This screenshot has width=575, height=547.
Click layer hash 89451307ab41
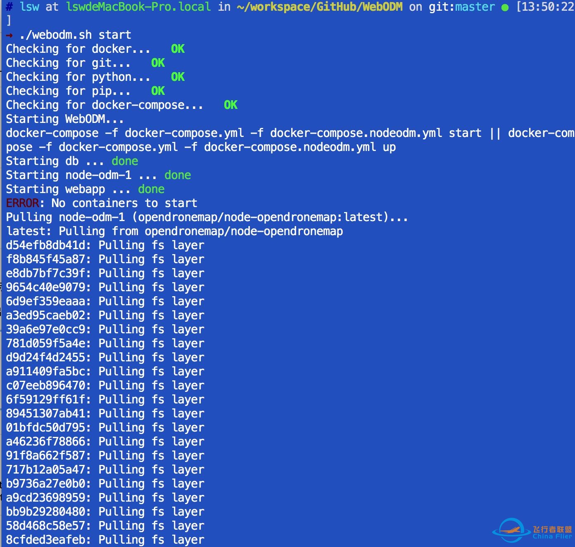pyautogui.click(x=45, y=413)
